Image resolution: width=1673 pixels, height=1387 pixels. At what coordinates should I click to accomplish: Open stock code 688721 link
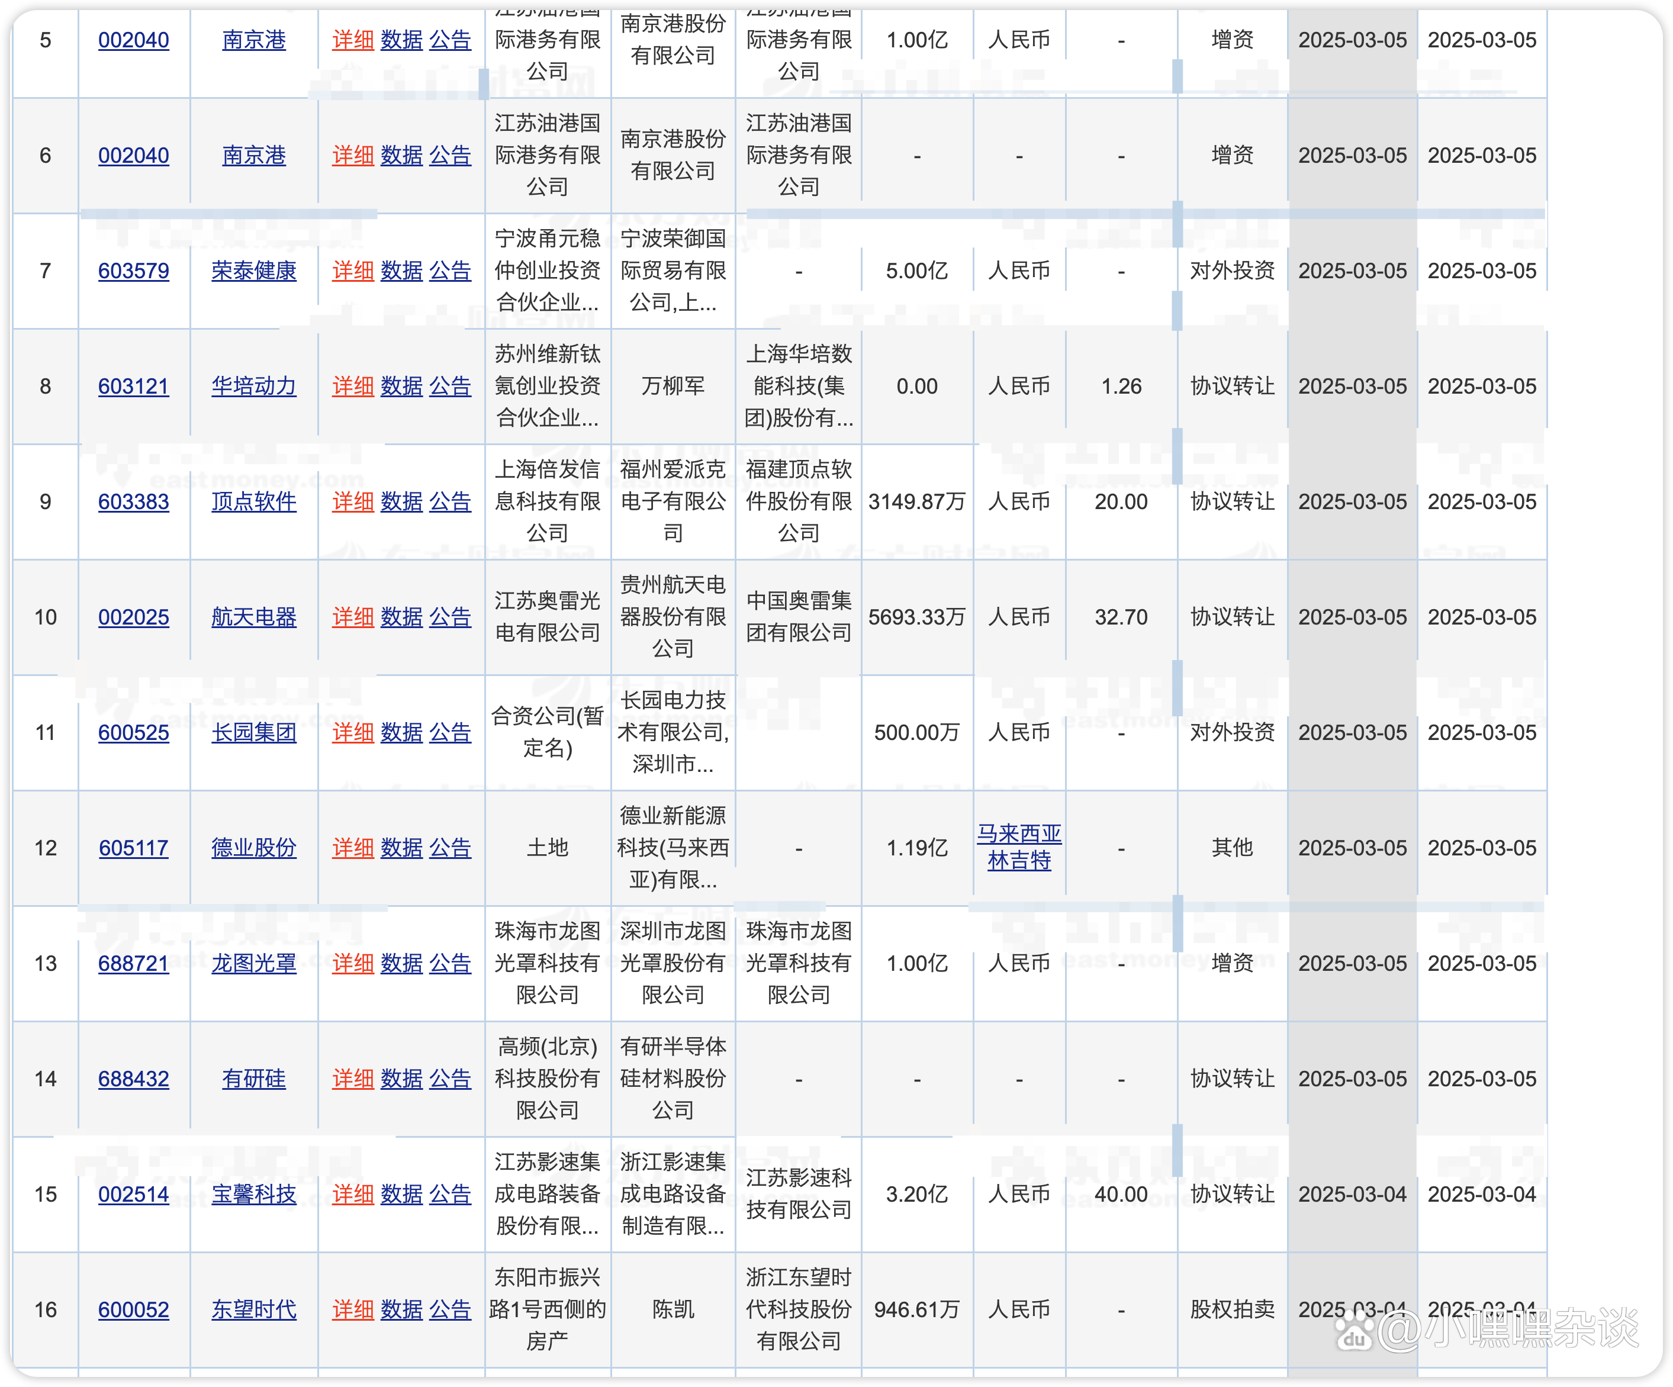point(134,963)
